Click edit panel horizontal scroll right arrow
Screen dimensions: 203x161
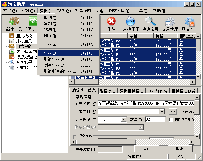click(192, 142)
